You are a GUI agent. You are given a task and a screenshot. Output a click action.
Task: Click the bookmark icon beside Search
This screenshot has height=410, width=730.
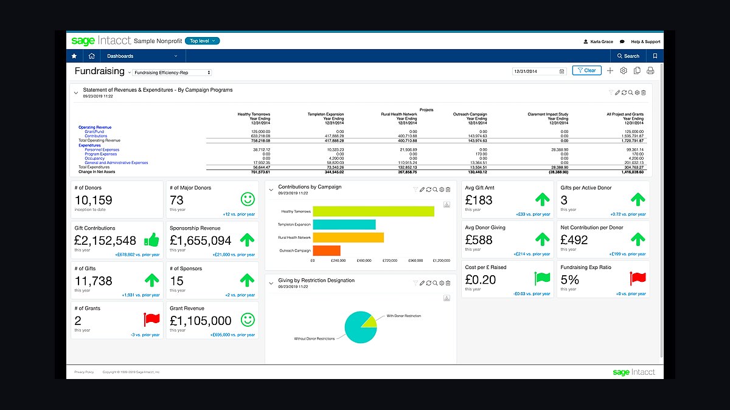[655, 56]
